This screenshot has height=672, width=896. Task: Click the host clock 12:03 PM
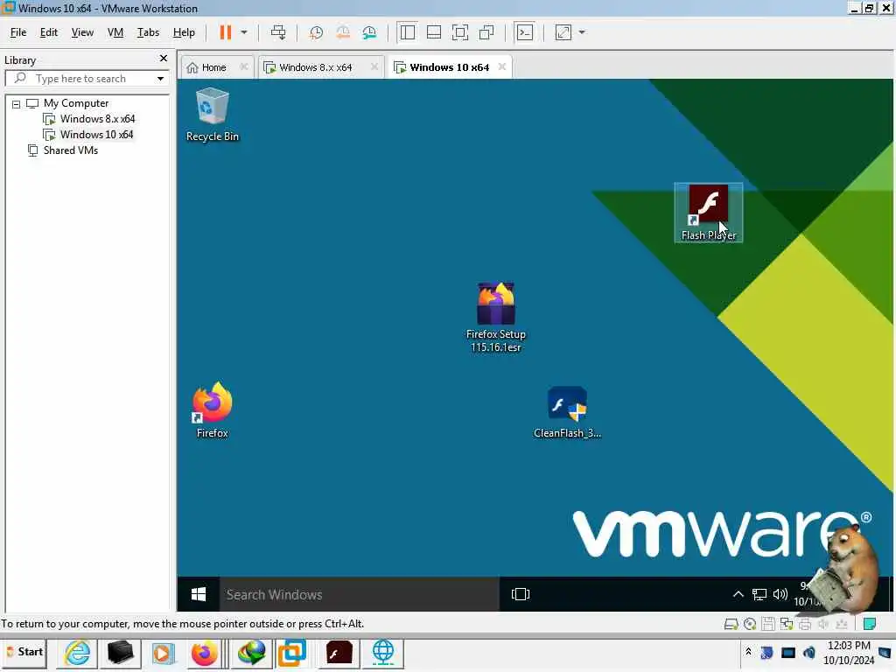(x=849, y=646)
